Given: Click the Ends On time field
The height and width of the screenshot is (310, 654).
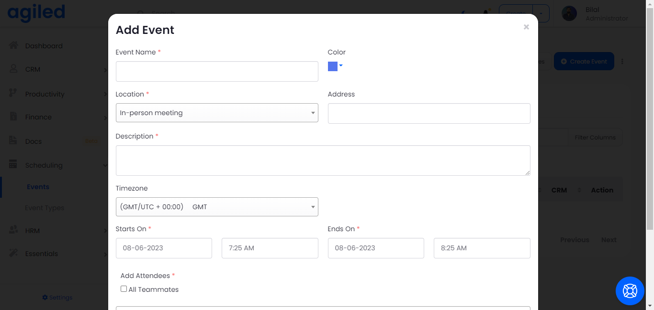Looking at the screenshot, I should click(482, 248).
